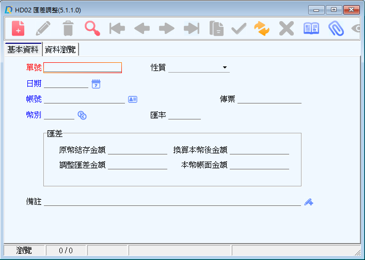
Task: Click the paperclip attachment icon
Action: [x=336, y=28]
